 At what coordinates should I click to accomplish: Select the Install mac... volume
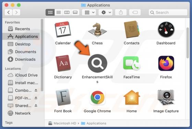[x=21, y=83]
